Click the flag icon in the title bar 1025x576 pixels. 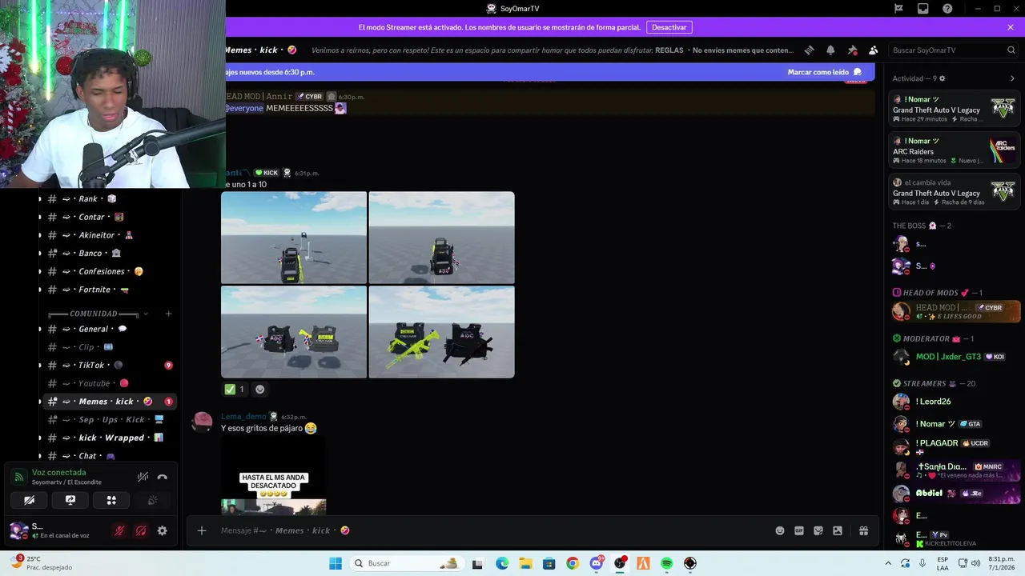pos(898,8)
